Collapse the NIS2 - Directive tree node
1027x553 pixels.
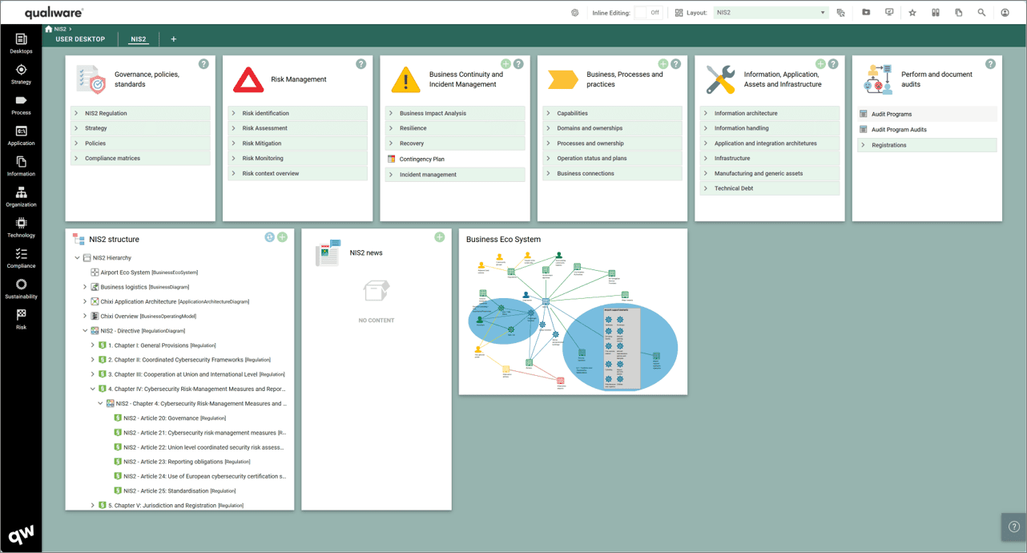pos(85,331)
